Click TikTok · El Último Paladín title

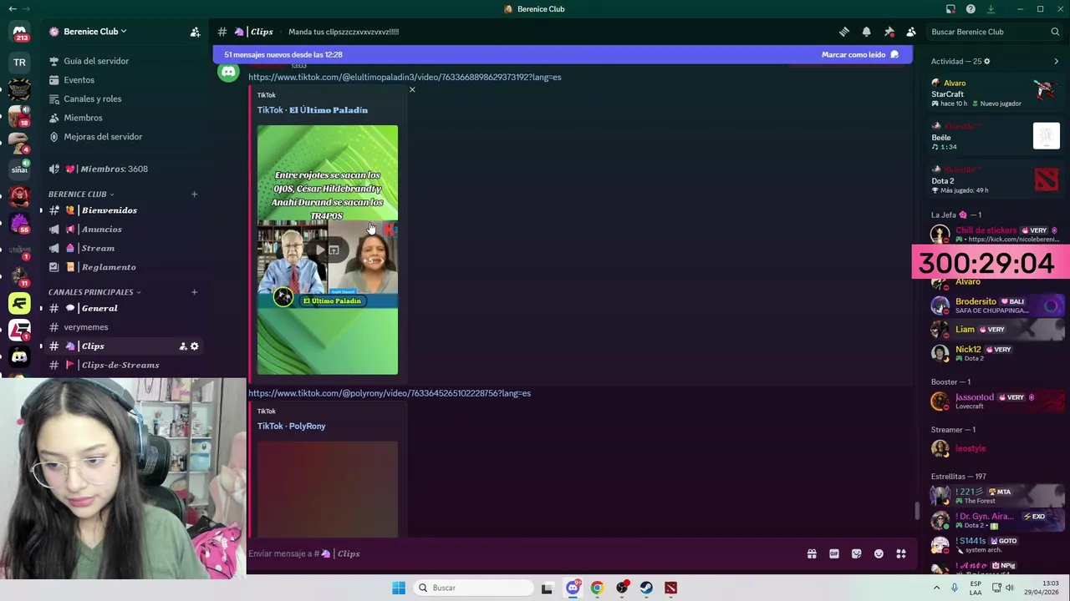click(313, 110)
